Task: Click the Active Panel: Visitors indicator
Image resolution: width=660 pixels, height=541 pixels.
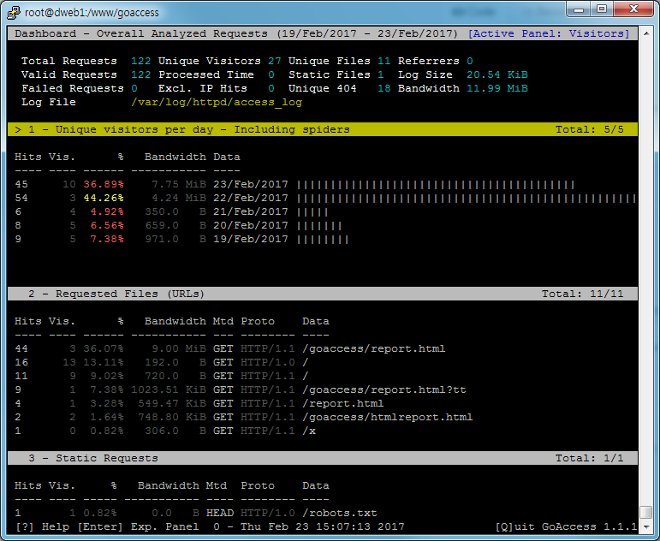Action: click(549, 33)
